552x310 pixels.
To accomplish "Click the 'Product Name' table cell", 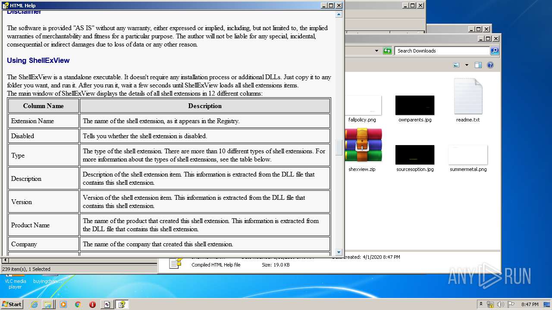I will 43,225.
